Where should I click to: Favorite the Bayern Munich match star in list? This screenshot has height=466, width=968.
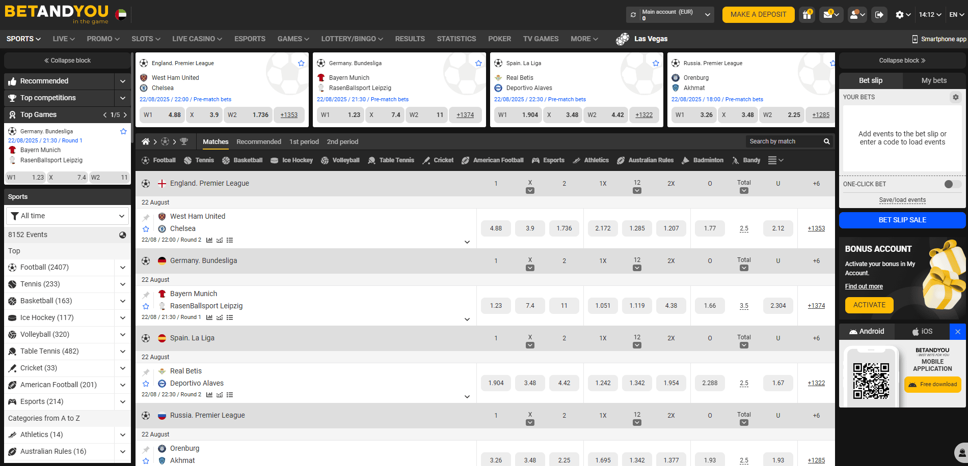click(146, 306)
